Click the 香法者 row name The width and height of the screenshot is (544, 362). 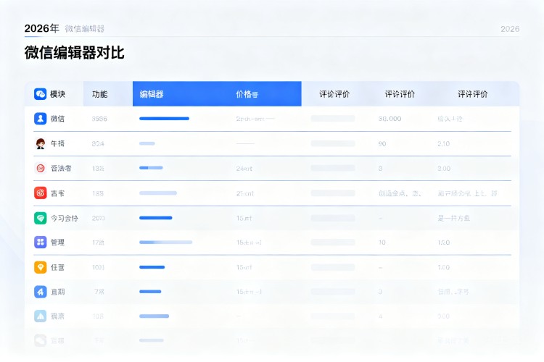[61, 169]
